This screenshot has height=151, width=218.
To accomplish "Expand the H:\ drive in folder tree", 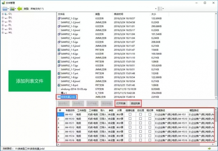I will pos(3,32).
